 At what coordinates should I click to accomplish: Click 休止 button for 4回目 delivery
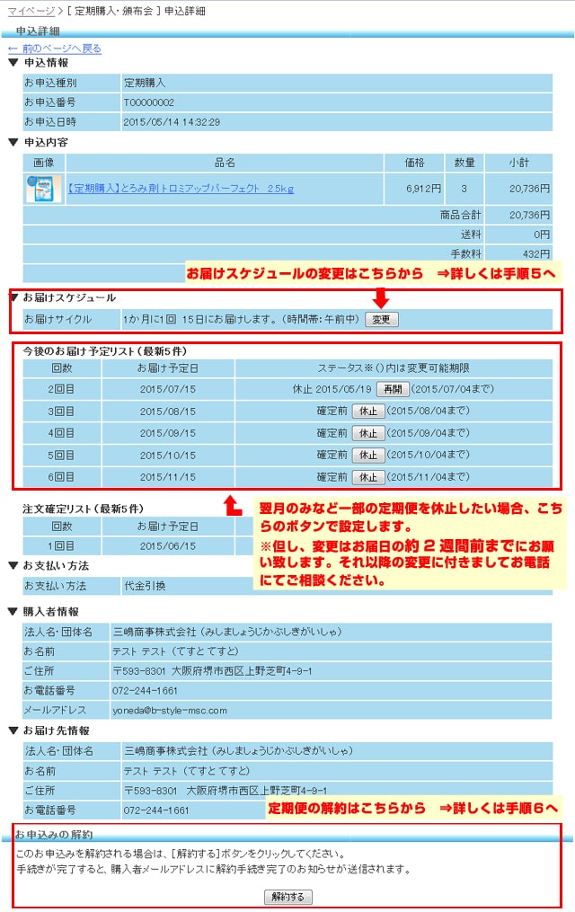tap(368, 433)
